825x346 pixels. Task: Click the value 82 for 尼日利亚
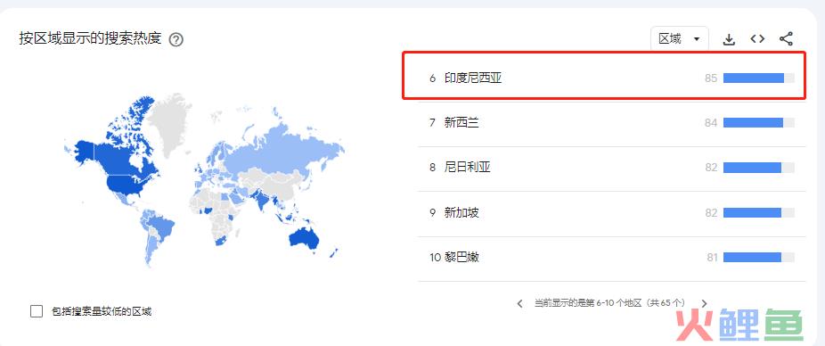711,168
